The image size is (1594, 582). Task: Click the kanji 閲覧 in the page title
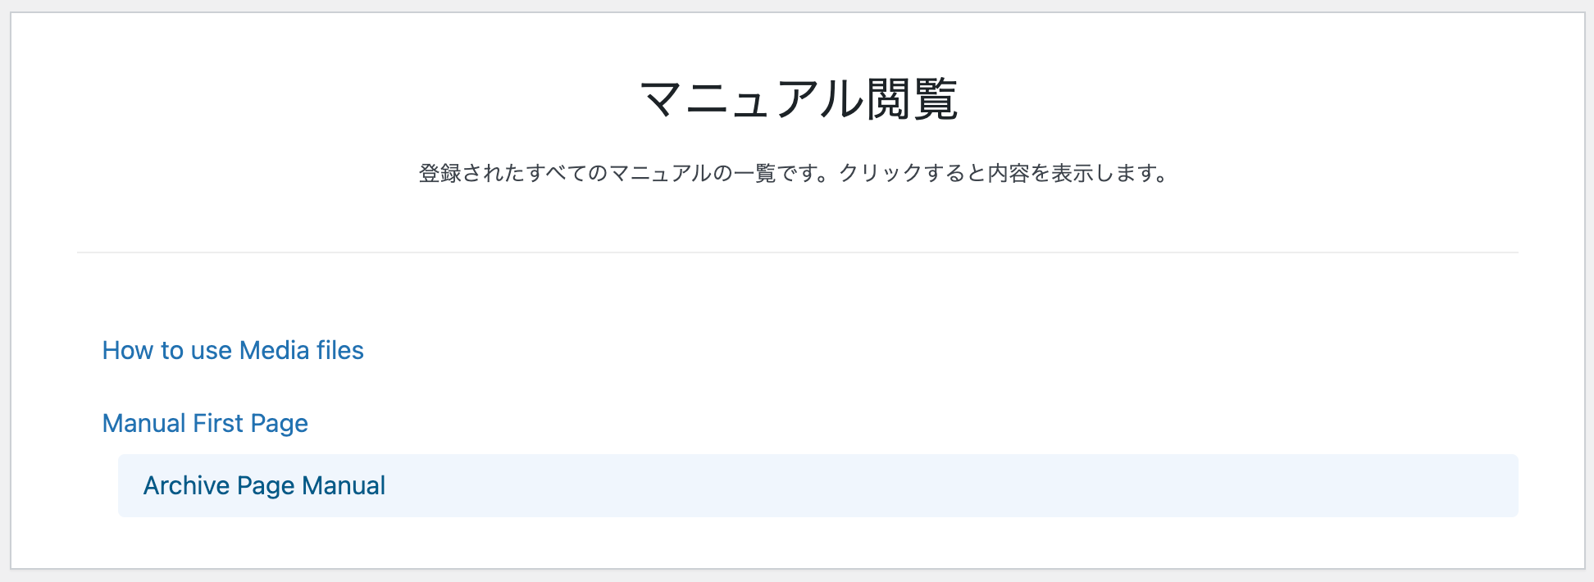pyautogui.click(x=912, y=99)
